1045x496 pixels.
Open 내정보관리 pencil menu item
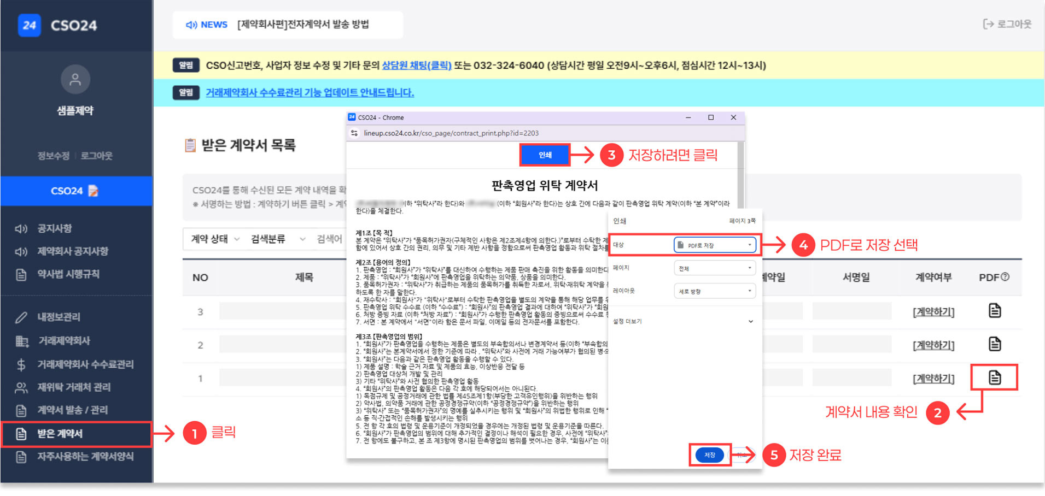pos(48,317)
